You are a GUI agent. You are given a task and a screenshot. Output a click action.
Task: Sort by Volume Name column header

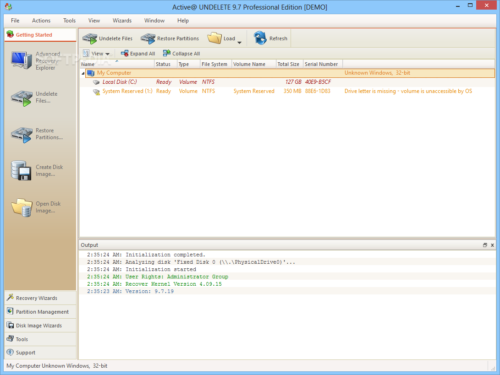coord(254,64)
